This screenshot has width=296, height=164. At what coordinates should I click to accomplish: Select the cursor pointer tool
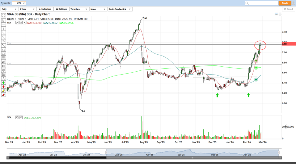[3, 20]
